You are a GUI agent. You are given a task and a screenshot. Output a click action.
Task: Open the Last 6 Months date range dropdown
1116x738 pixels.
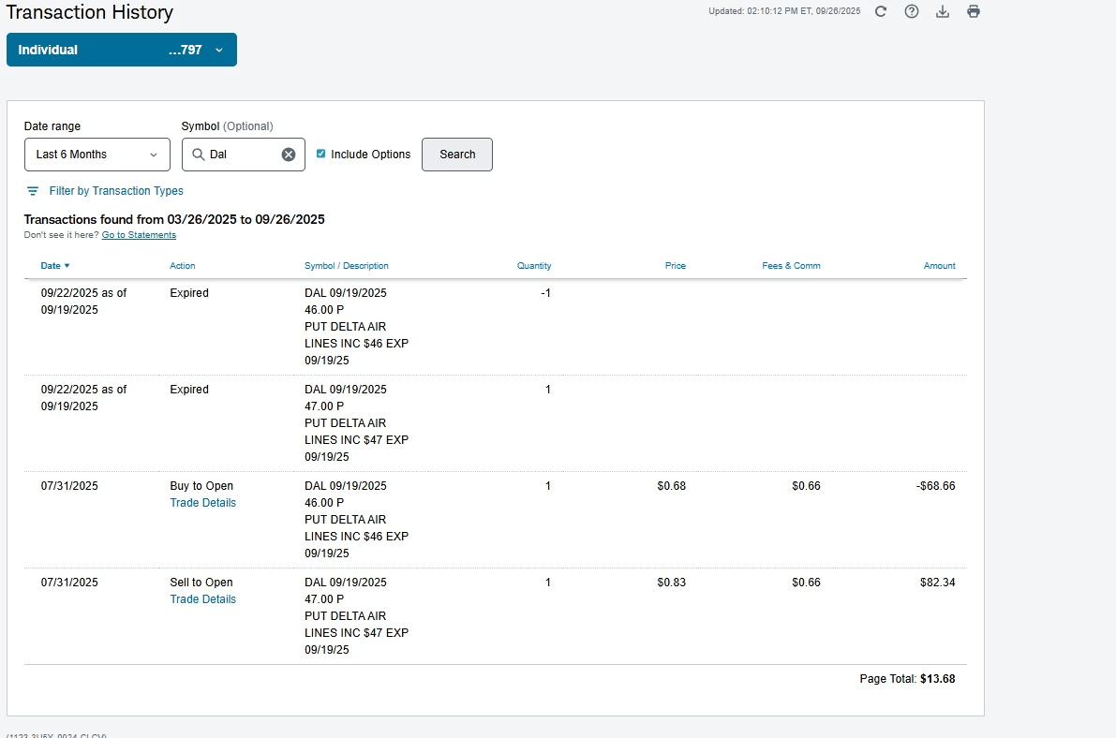(97, 155)
